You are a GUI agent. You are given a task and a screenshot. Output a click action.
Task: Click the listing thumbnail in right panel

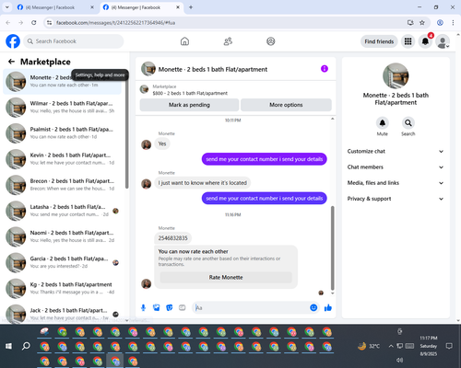pos(396,75)
